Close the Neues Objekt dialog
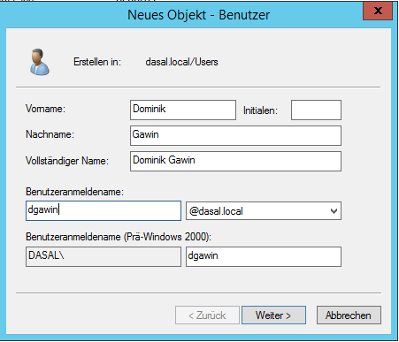The image size is (399, 342). 378,11
